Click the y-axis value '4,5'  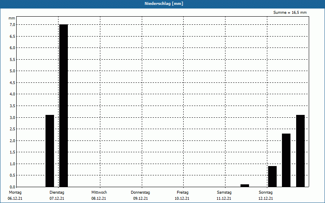click(12, 83)
